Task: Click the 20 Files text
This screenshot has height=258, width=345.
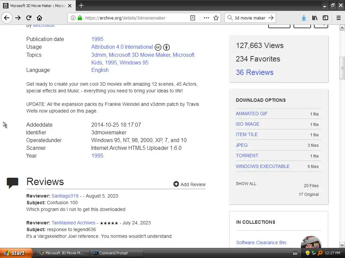Action: [311, 185]
